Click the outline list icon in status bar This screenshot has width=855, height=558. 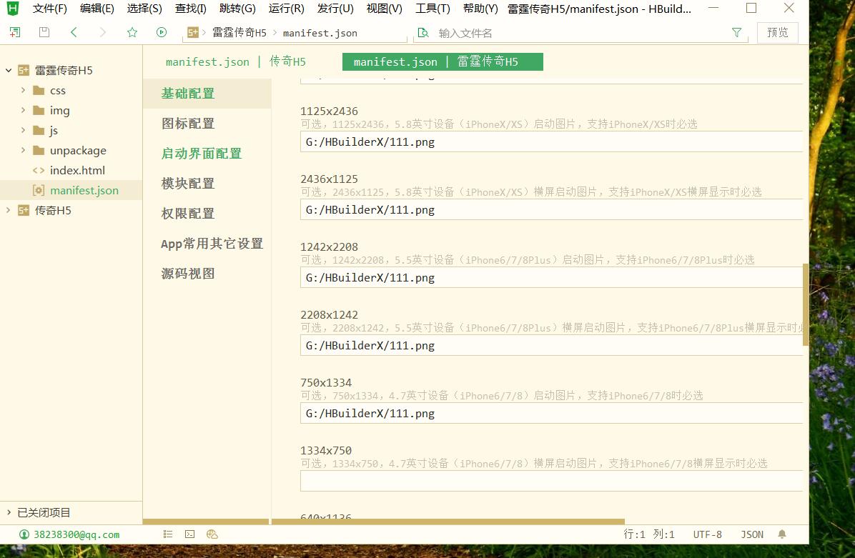[168, 534]
